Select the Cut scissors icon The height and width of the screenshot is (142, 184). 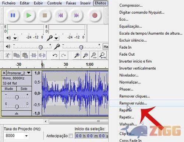coord(7,55)
